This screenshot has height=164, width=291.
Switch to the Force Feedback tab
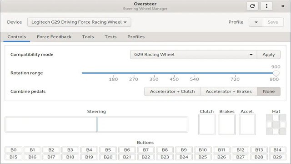click(x=54, y=37)
